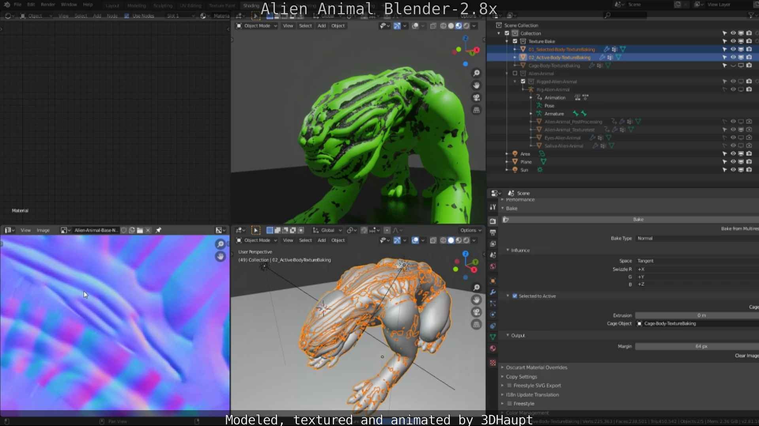This screenshot has width=759, height=426.
Task: Toggle viewport visibility of Cage-Body-TextureBaking
Action: (734, 66)
